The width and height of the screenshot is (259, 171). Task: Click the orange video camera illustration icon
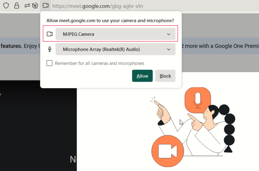[x=168, y=151]
